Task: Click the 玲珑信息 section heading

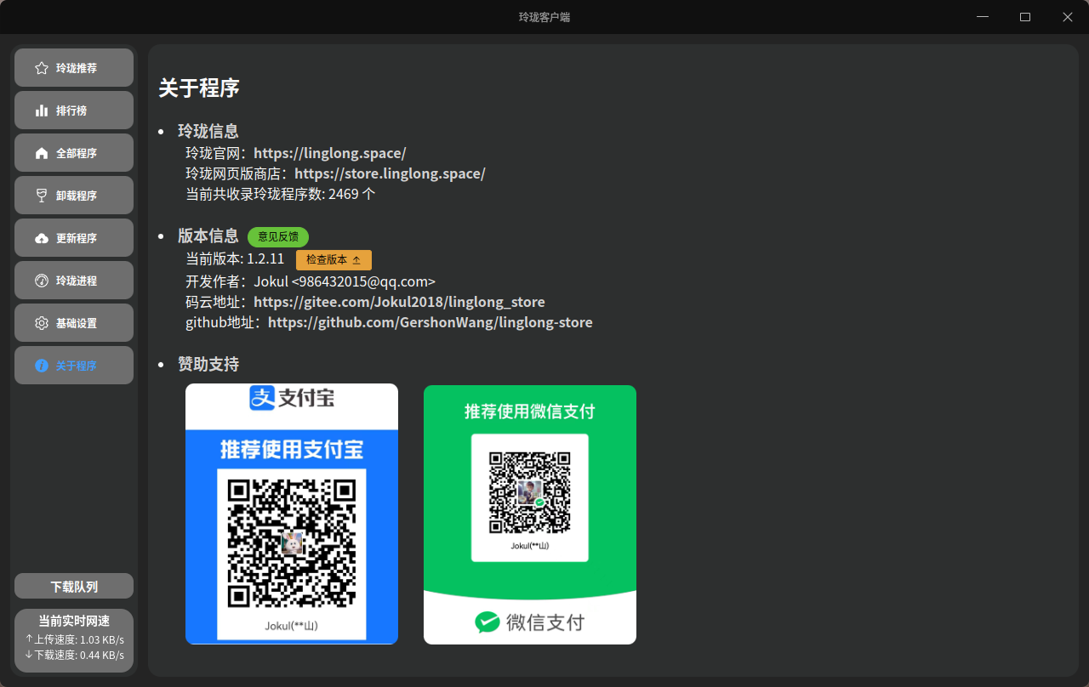Action: pos(208,131)
